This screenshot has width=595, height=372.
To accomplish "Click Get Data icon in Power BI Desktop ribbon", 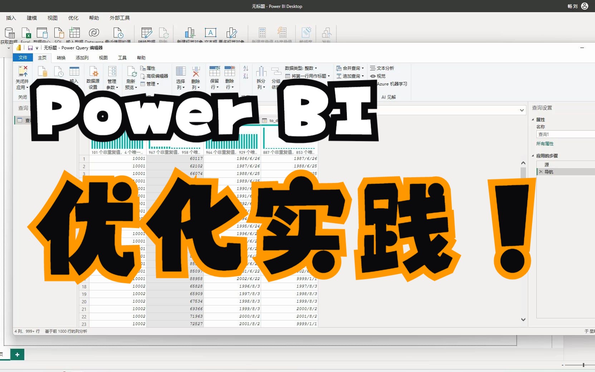I will coord(9,33).
